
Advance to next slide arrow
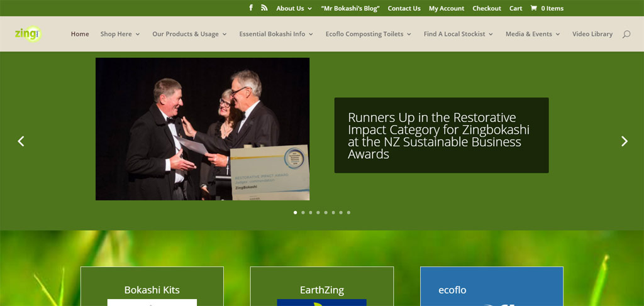coord(625,141)
